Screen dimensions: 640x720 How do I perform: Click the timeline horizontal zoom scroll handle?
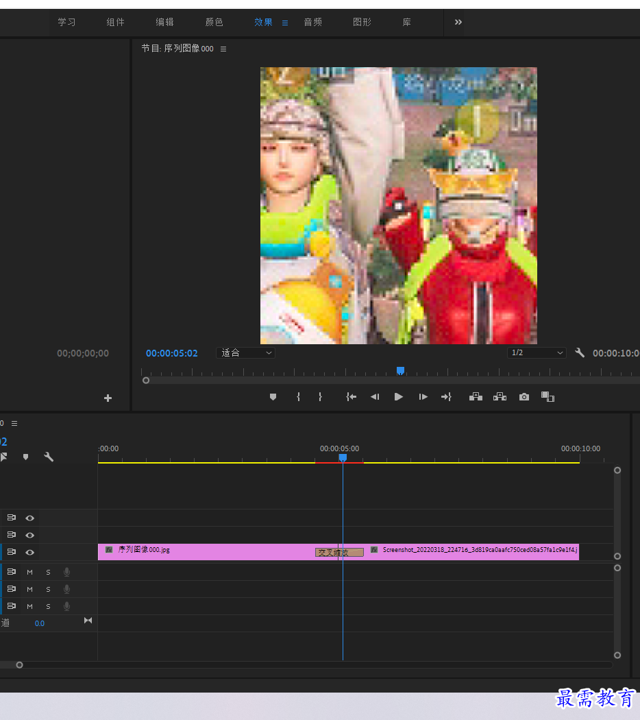pyautogui.click(x=19, y=665)
